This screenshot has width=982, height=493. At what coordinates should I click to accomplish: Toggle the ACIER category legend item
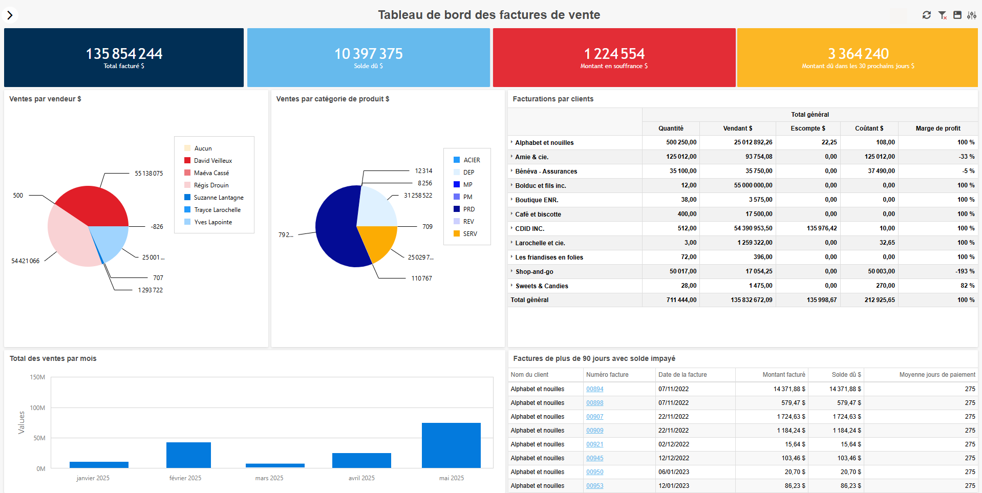pyautogui.click(x=471, y=160)
